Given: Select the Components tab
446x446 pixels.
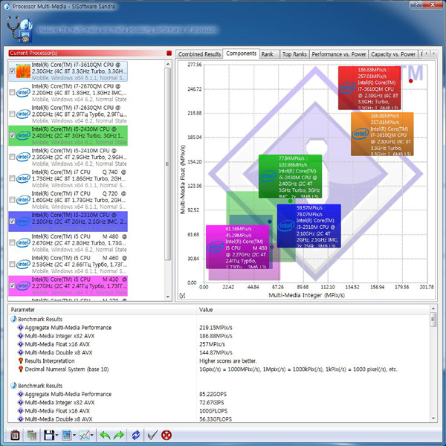Looking at the screenshot, I should click(x=241, y=54).
